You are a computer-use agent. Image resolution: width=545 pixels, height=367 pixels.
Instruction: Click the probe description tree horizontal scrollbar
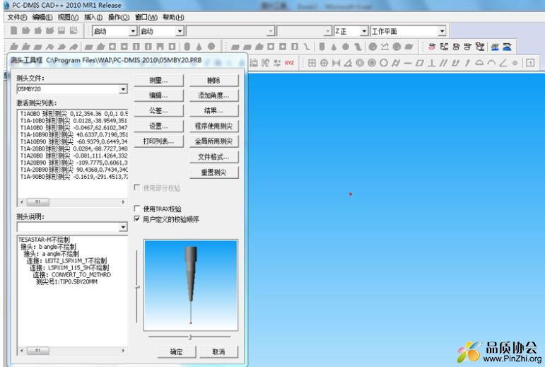tap(72, 351)
